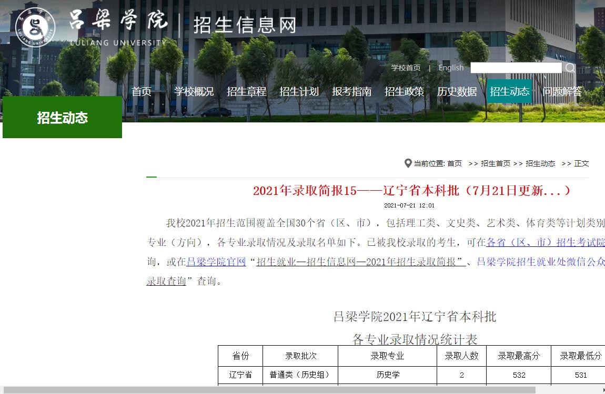The height and width of the screenshot is (394, 605).
Task: Open the 历史数据 menu item
Action: (x=457, y=91)
